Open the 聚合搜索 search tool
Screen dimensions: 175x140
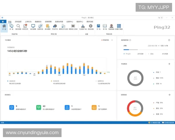click(18, 27)
